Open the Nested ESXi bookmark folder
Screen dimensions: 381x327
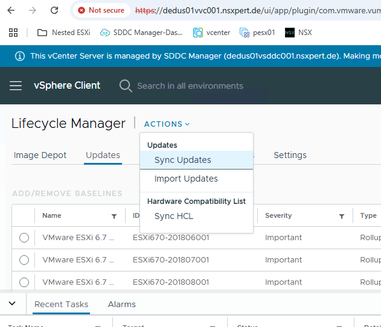(x=64, y=33)
